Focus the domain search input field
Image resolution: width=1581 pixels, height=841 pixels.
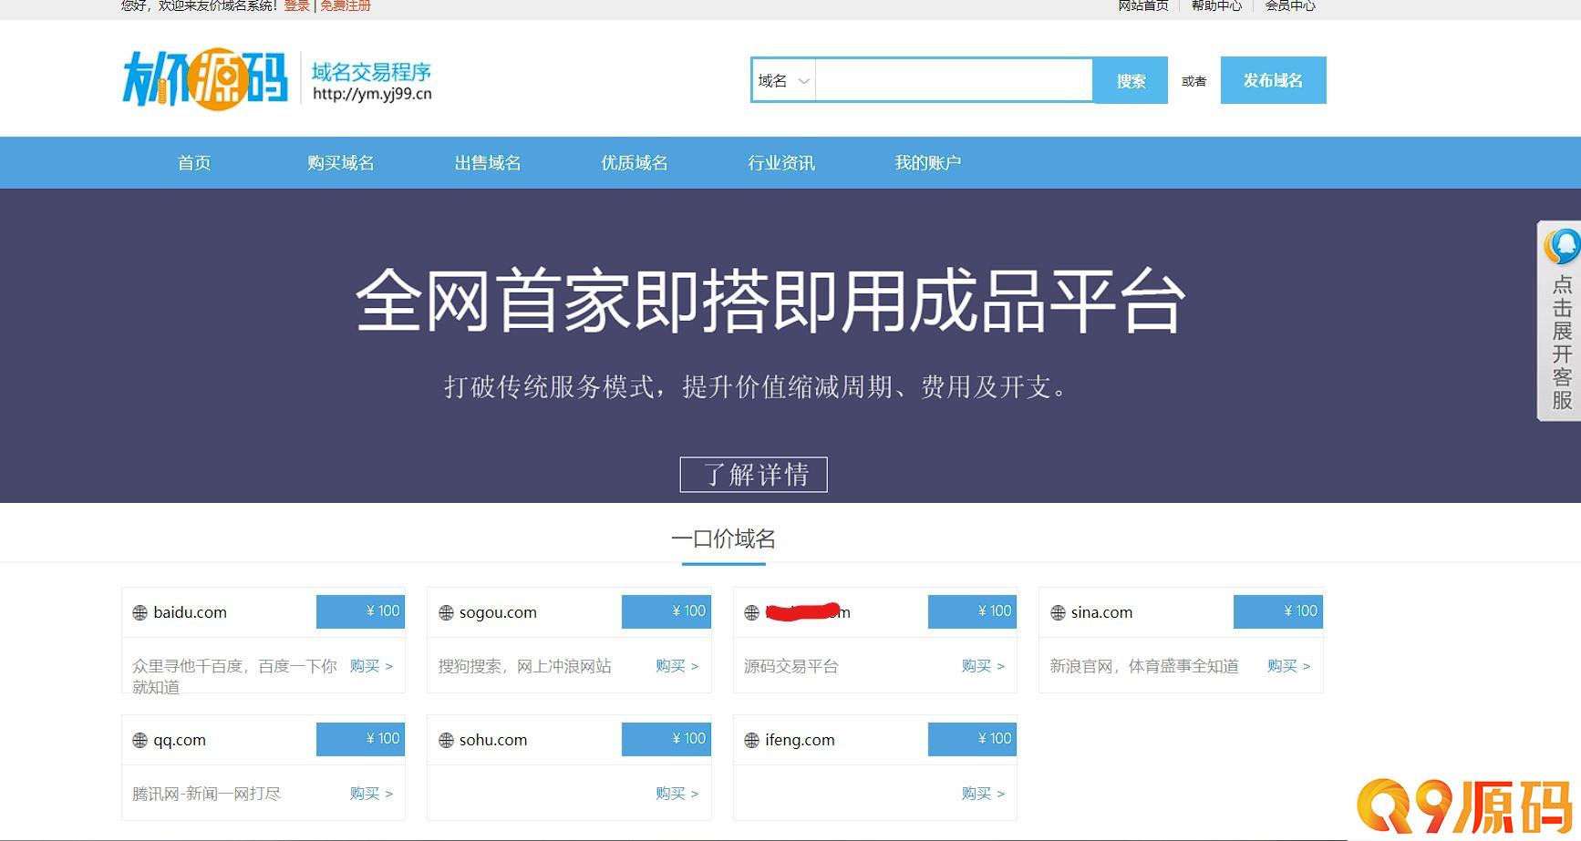[x=954, y=81]
